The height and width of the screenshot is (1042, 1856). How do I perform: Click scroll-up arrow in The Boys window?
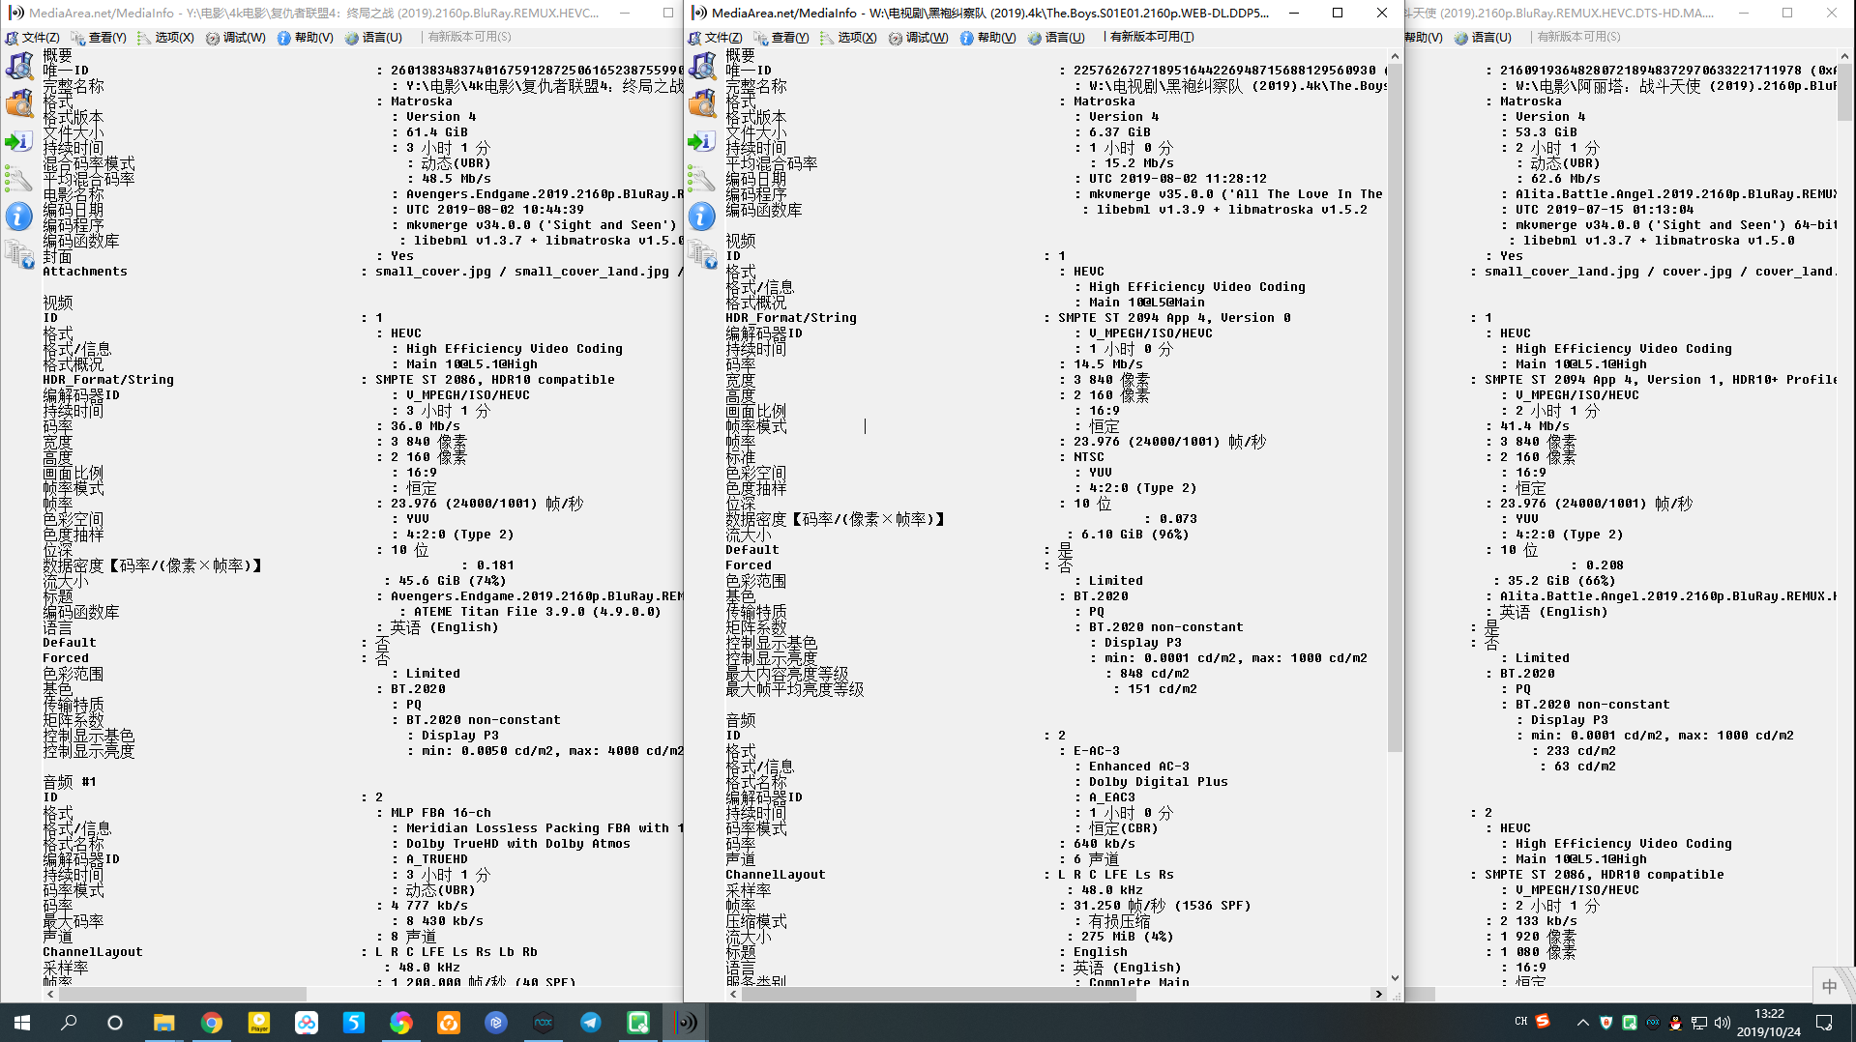[x=1395, y=56]
